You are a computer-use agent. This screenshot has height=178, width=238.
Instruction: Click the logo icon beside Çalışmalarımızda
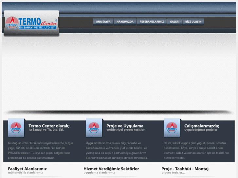coord(172,128)
